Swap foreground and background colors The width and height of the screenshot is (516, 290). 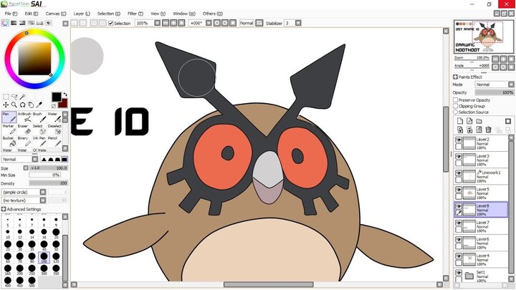tap(65, 95)
